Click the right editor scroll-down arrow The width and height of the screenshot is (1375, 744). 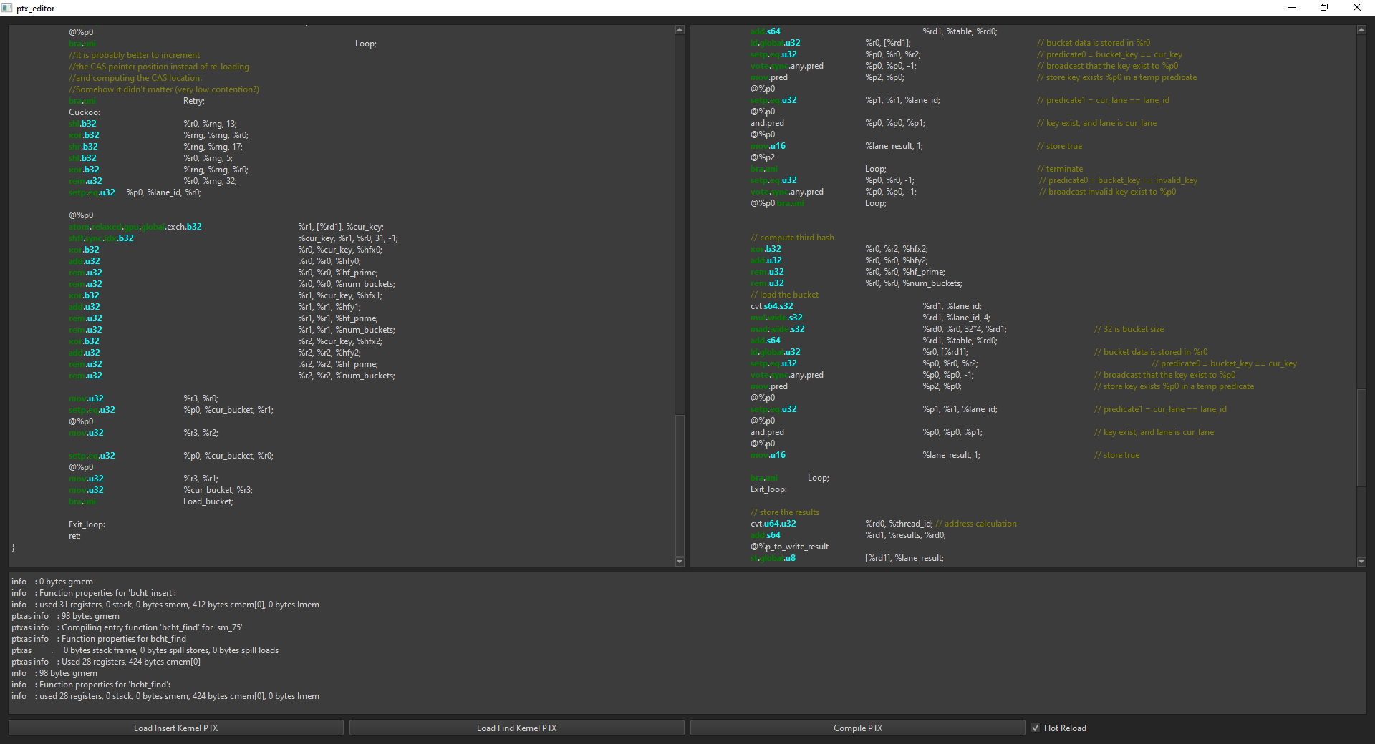pos(1361,562)
